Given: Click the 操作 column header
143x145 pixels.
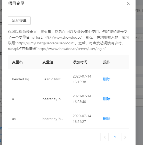Looking at the screenshot, I should [107, 62].
